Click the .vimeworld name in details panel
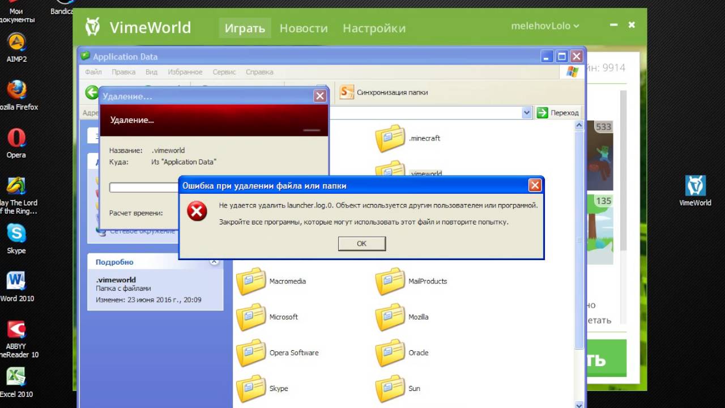The height and width of the screenshot is (408, 725). [116, 280]
